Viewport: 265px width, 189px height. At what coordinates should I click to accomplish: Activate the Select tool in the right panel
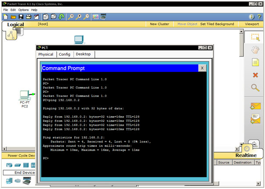point(255,37)
